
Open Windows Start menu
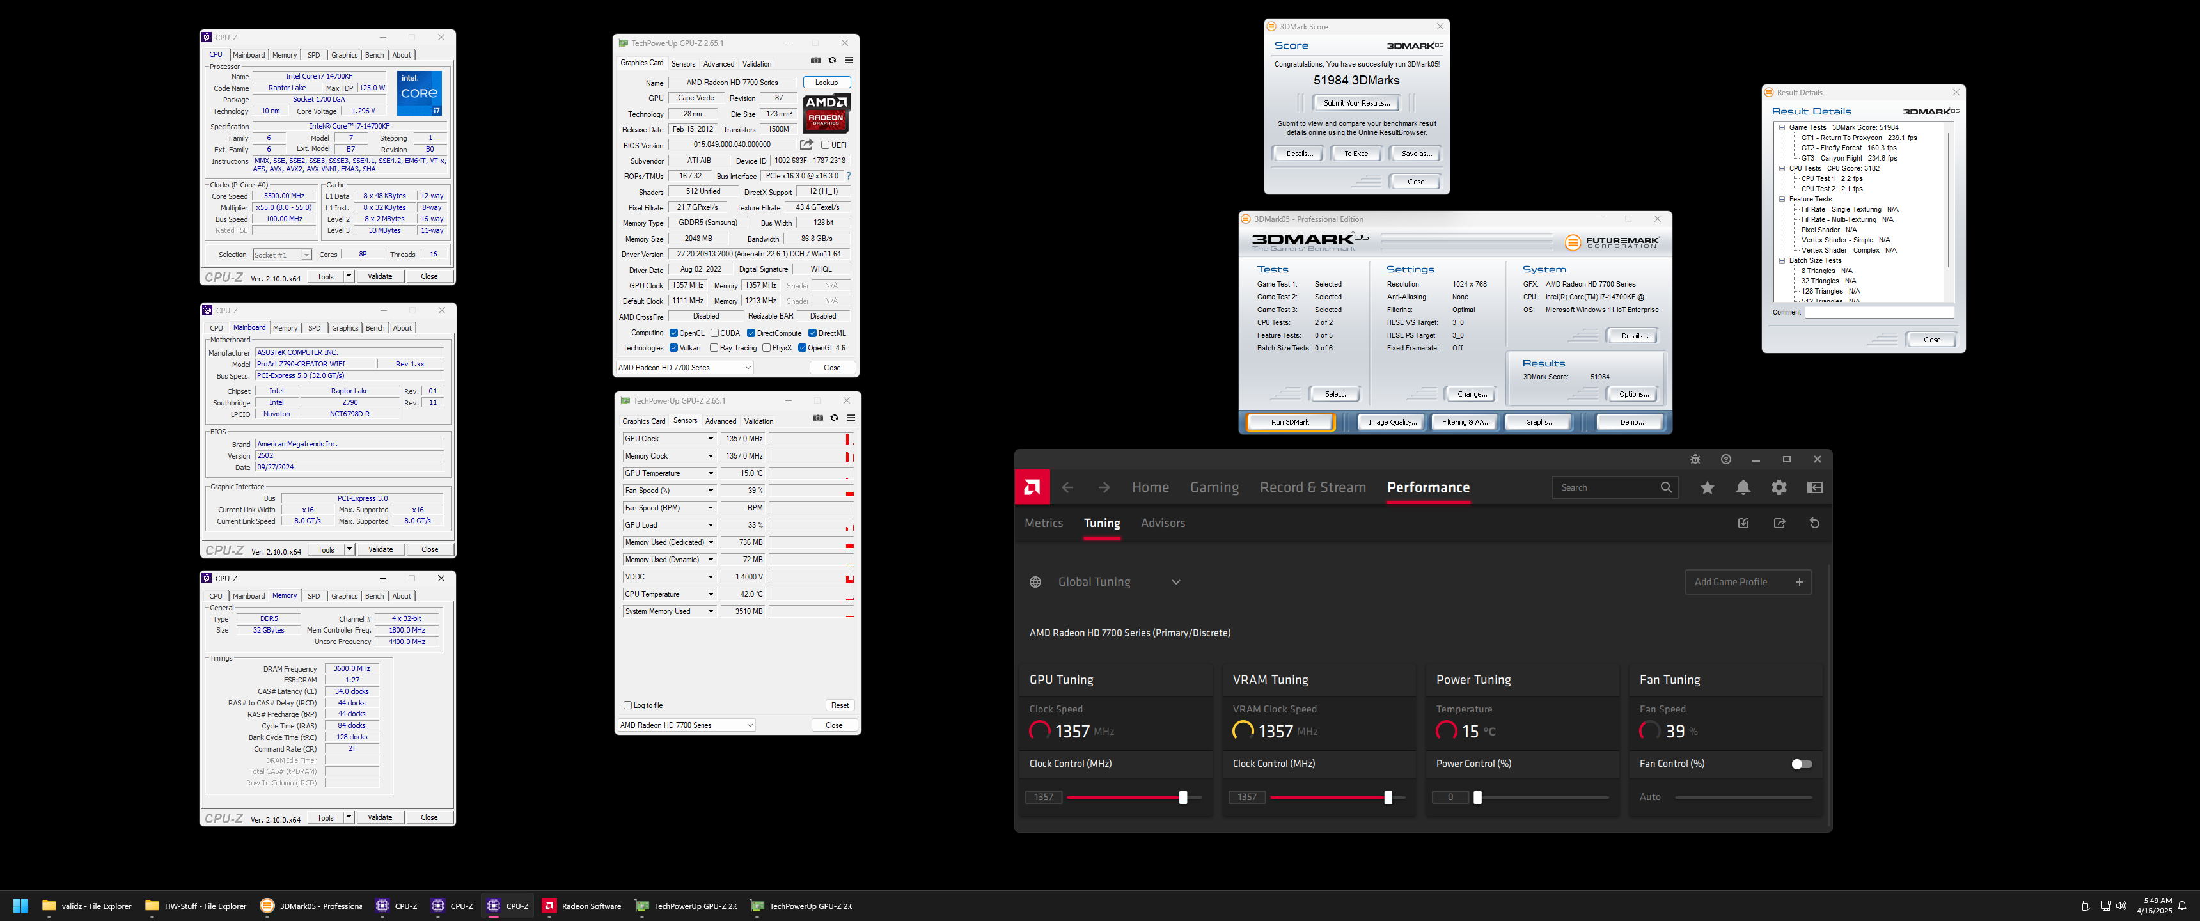click(21, 906)
